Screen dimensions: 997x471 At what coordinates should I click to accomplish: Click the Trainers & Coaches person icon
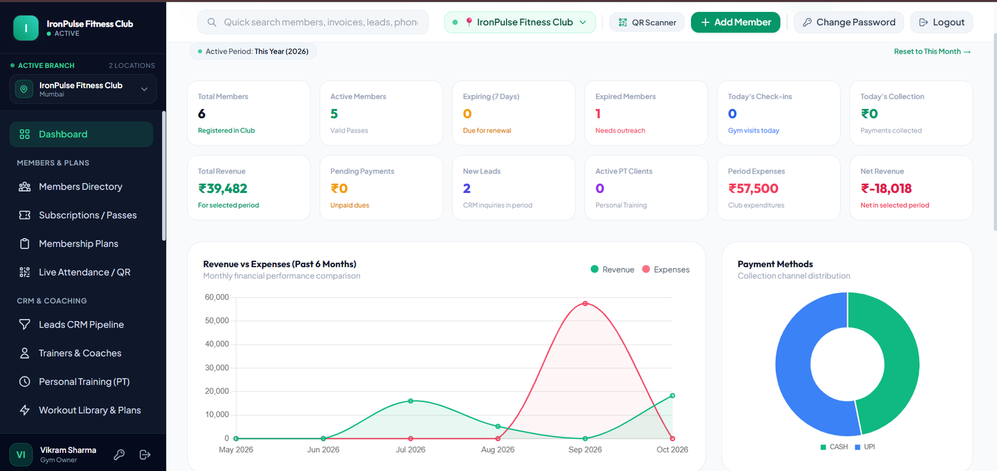pyautogui.click(x=25, y=353)
